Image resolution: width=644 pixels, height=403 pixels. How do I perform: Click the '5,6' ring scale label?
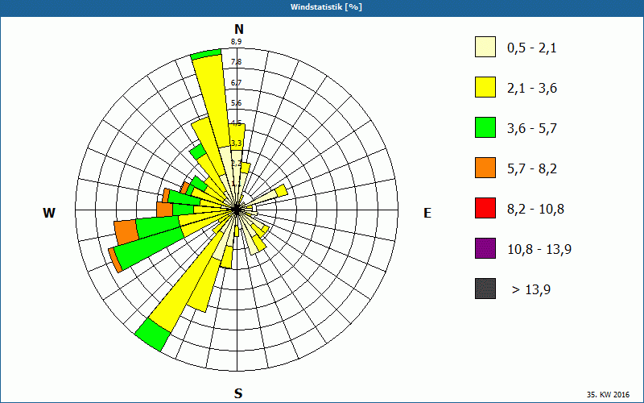(x=236, y=103)
